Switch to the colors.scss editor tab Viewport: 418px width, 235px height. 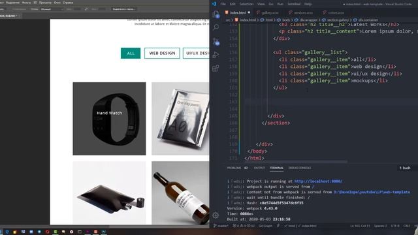click(333, 12)
